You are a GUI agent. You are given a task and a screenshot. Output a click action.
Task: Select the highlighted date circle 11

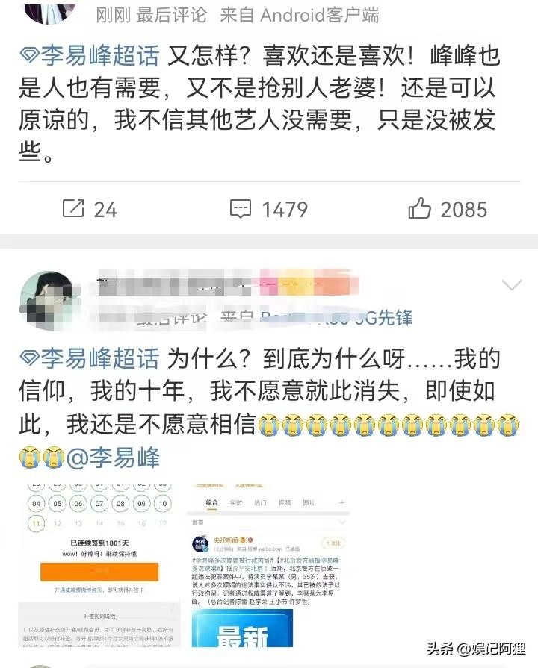[x=36, y=523]
